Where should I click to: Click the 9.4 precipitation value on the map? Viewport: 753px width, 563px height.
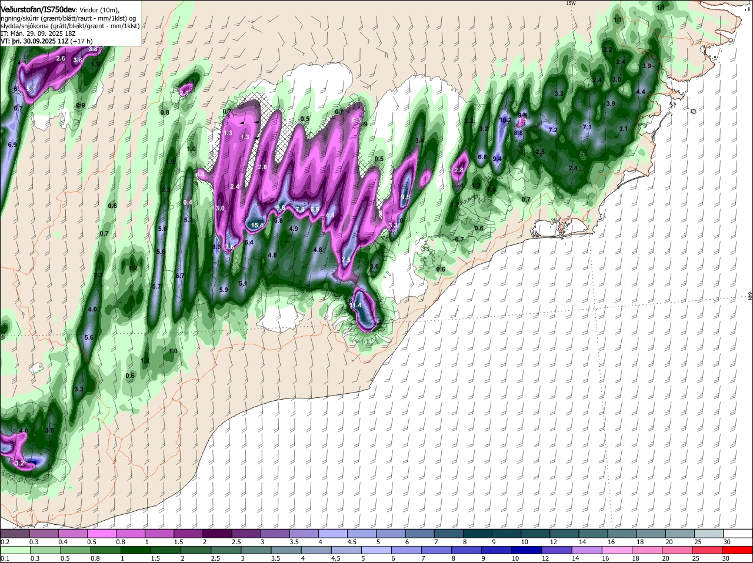tap(497, 159)
